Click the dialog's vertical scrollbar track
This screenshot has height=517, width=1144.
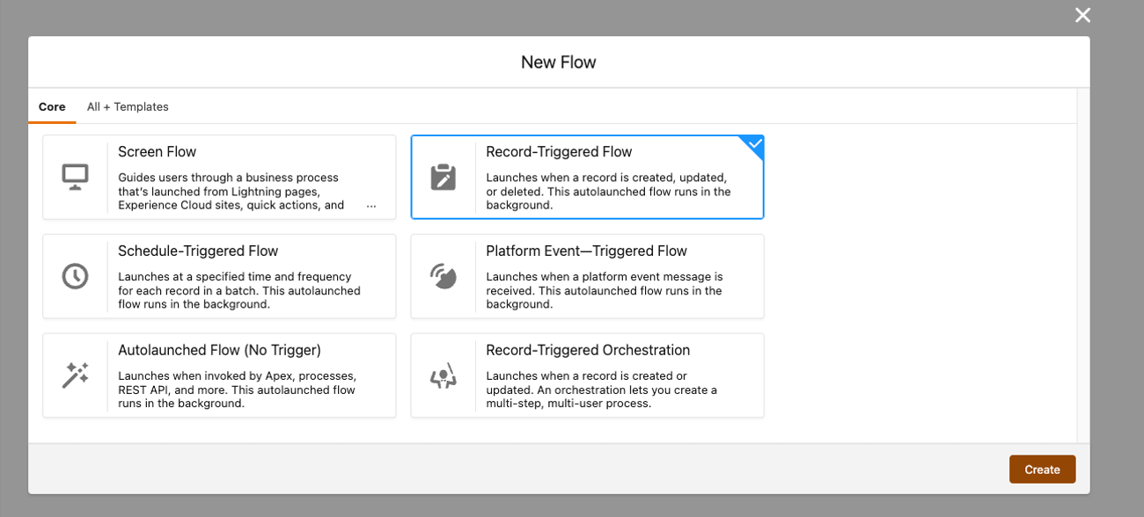[1083, 266]
